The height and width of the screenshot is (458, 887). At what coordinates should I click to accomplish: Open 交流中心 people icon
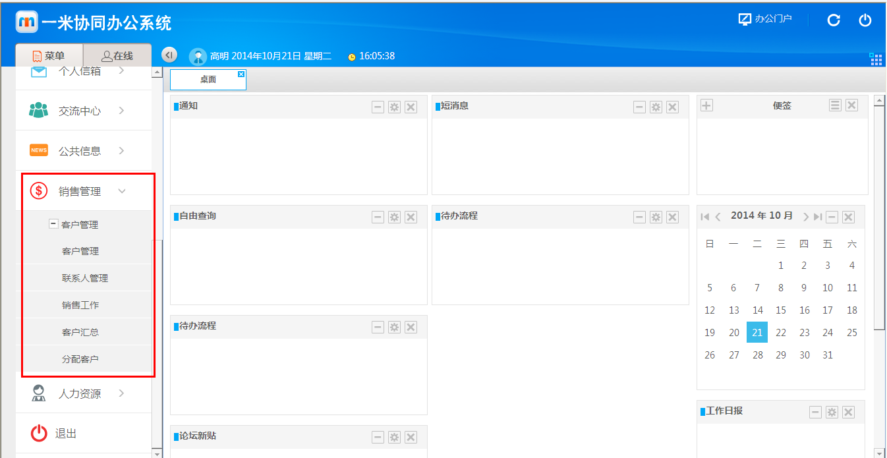(x=39, y=110)
